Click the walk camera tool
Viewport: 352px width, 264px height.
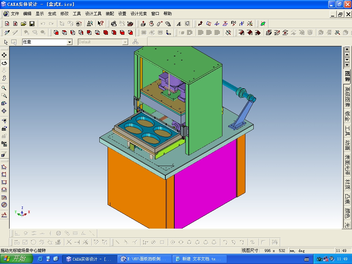click(4, 78)
